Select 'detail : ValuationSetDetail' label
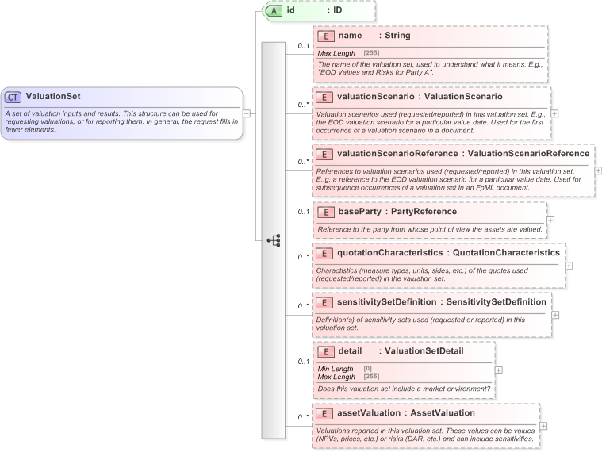Viewport: 602px width, 452px height. point(401,350)
